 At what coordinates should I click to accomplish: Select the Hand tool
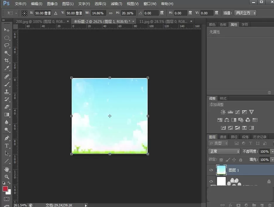[x=7, y=169]
